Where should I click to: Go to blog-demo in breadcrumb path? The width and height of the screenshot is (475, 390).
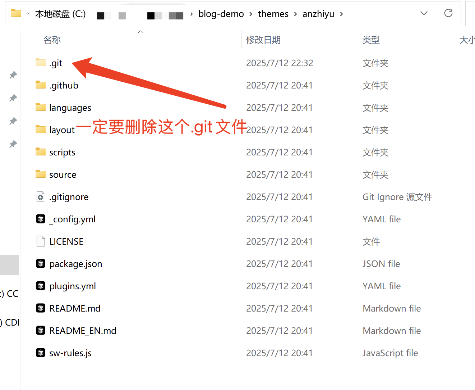click(221, 14)
